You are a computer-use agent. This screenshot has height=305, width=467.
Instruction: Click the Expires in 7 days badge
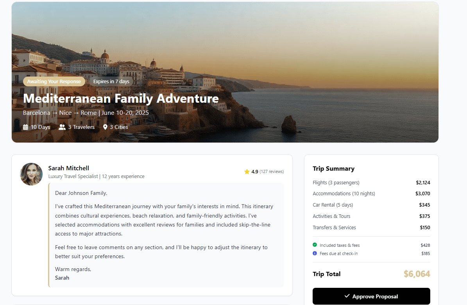coord(111,82)
